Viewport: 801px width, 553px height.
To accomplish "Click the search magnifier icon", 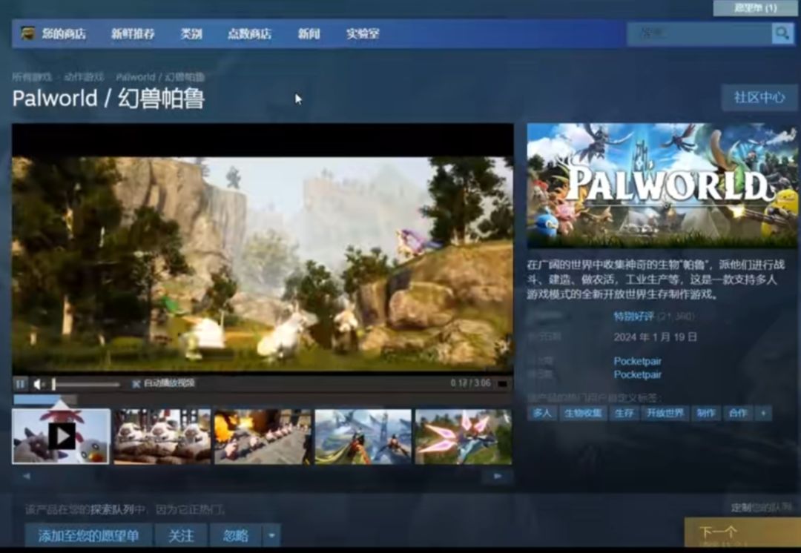I will (x=782, y=33).
